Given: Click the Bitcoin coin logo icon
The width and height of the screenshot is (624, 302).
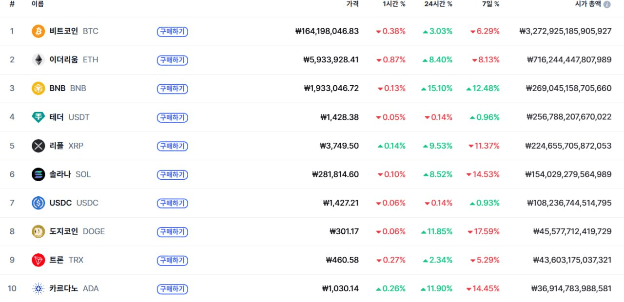Looking at the screenshot, I should tap(38, 31).
